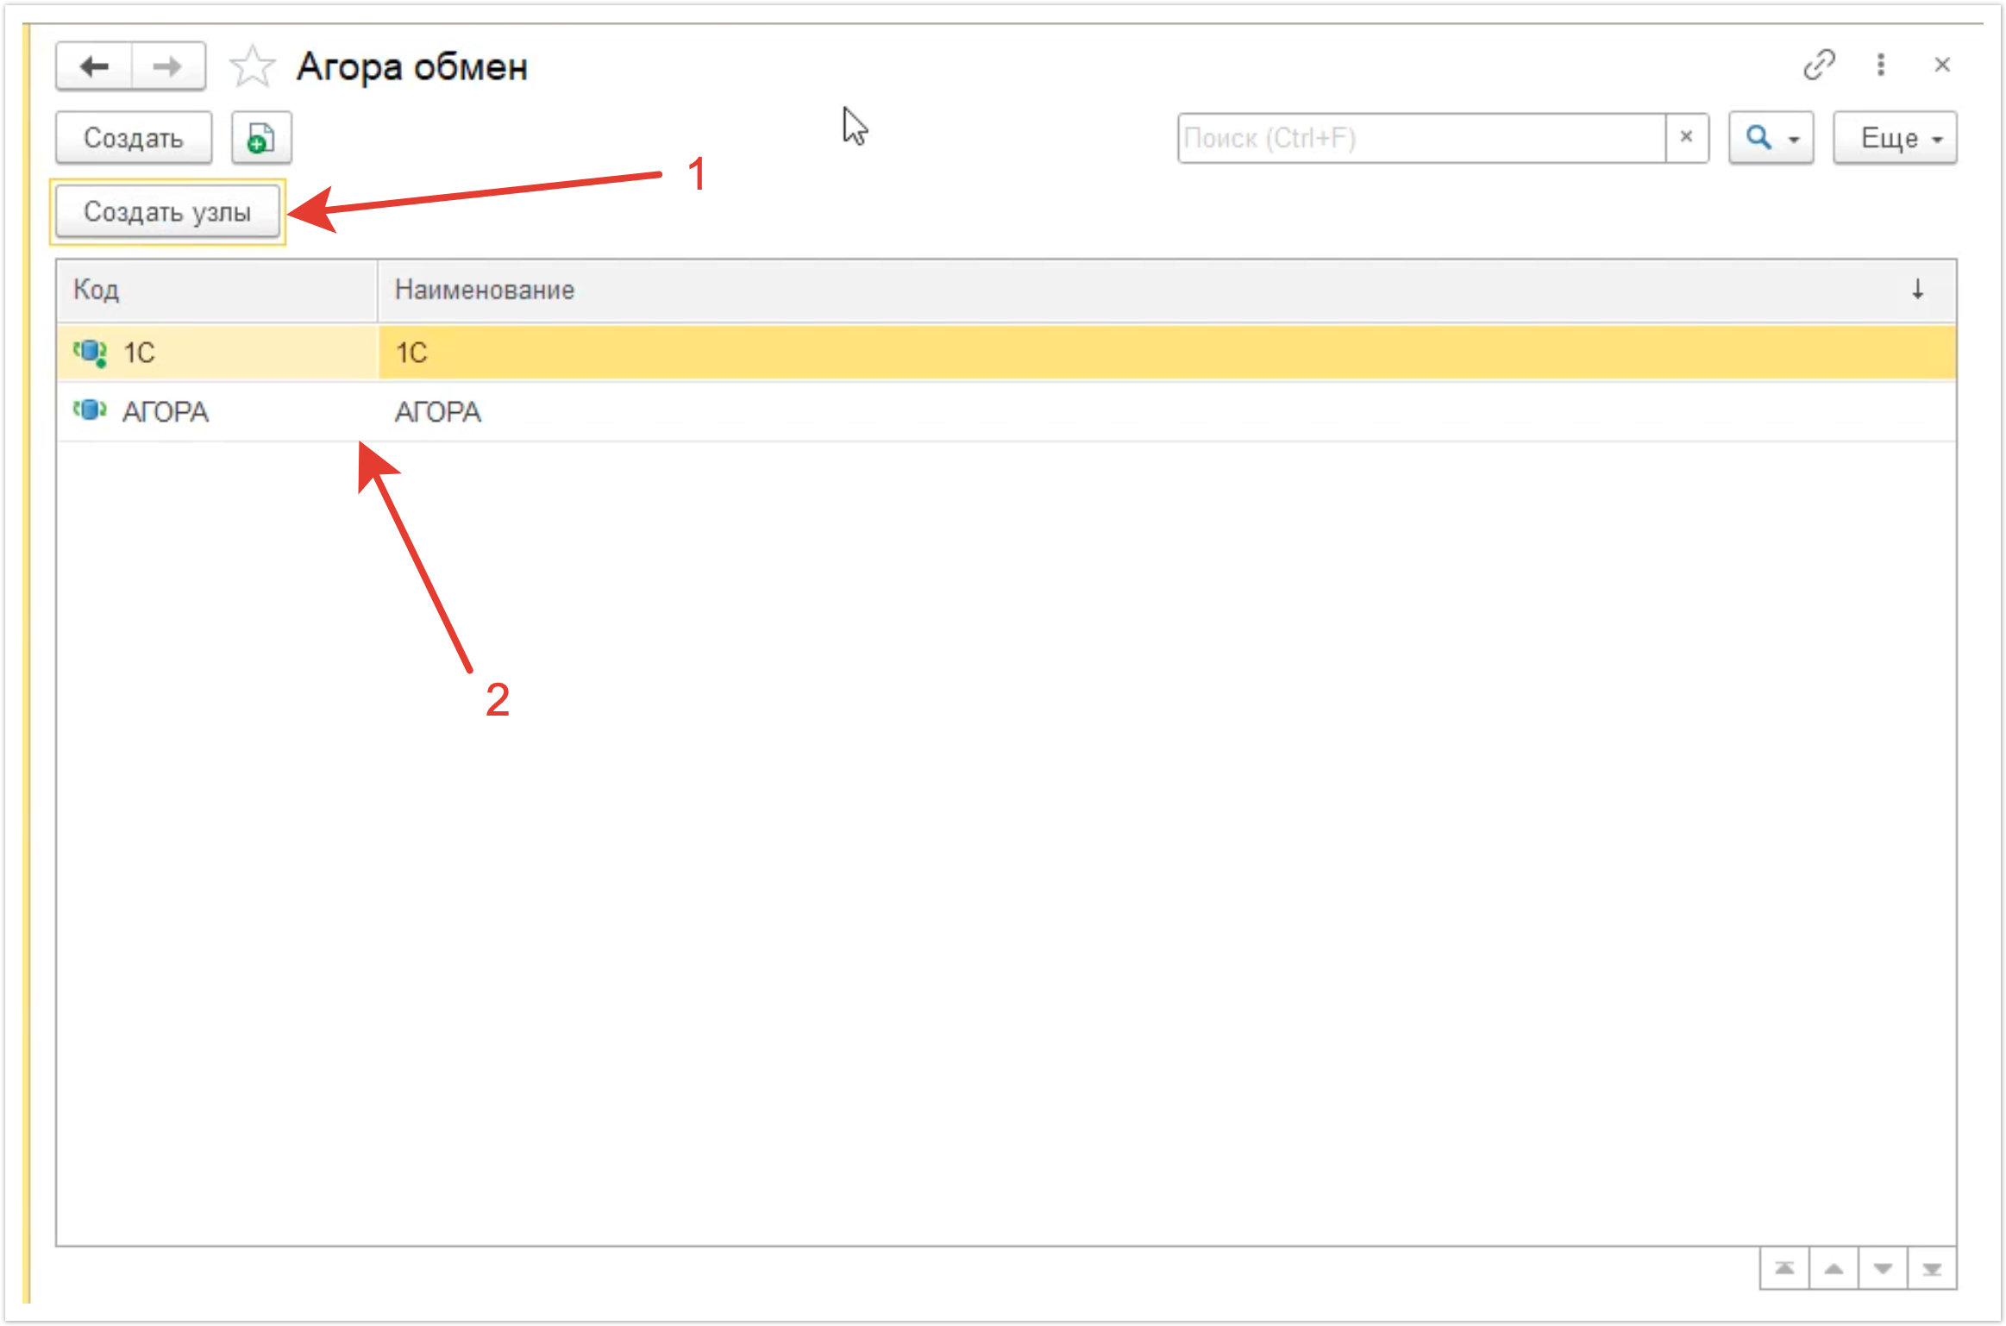Jump to last row in list
Viewport: 2006px width, 1326px height.
pos(1932,1268)
